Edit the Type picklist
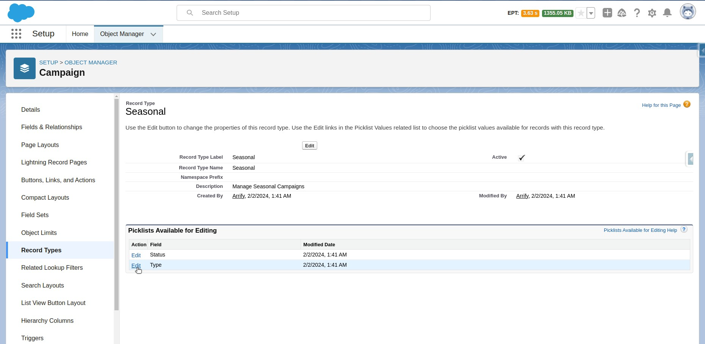The height and width of the screenshot is (344, 705). (x=136, y=266)
